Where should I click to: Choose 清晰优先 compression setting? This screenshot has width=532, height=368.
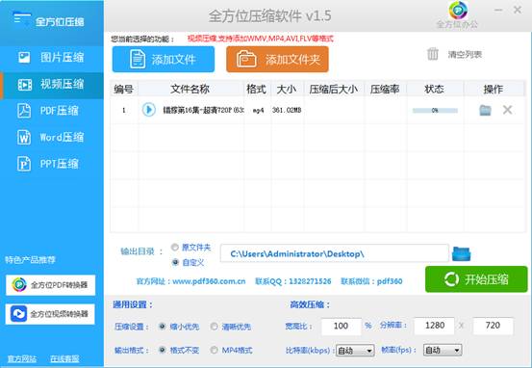(x=214, y=327)
